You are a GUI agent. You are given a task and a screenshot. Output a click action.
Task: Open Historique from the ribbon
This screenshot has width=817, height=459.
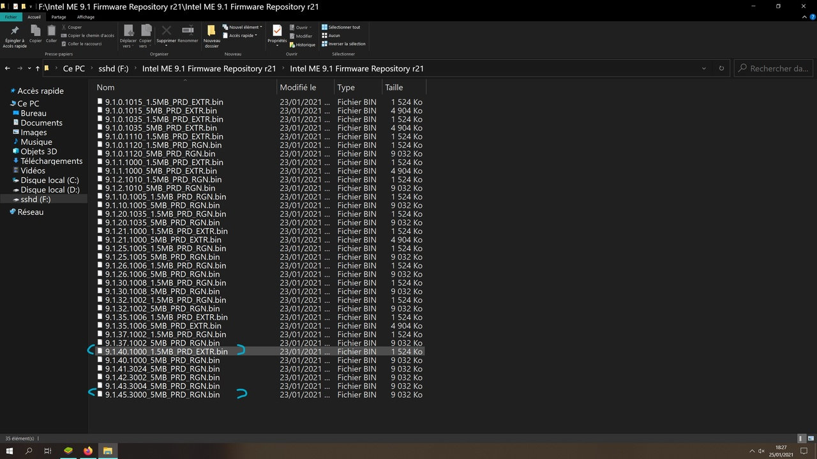pos(303,45)
